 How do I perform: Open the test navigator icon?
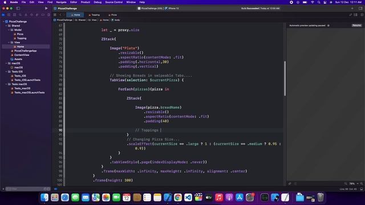click(32, 15)
